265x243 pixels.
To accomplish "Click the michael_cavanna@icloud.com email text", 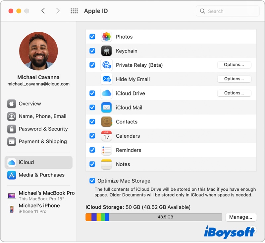I will [38, 84].
